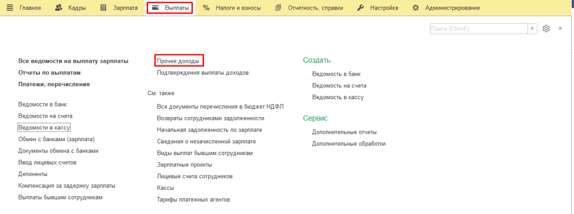
Task: Open the Администрирование section
Action: coord(452,8)
